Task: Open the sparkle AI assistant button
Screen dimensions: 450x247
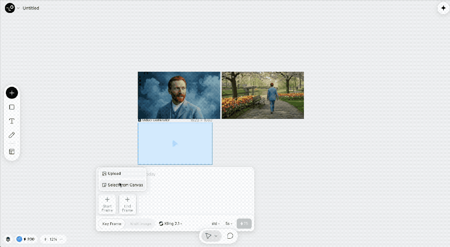Action: click(443, 8)
